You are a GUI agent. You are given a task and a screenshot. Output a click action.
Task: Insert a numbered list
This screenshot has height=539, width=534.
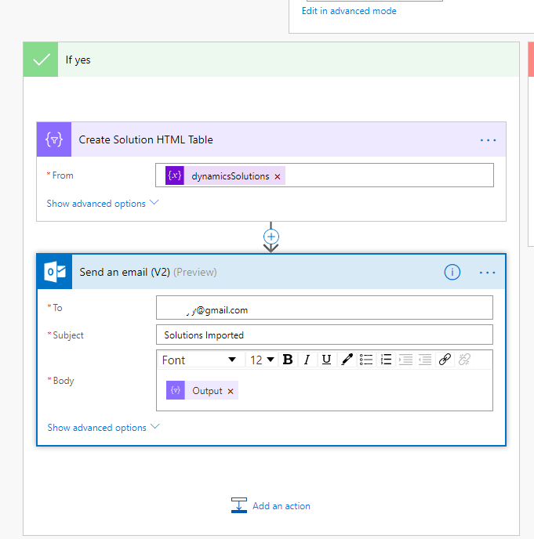pyautogui.click(x=386, y=360)
